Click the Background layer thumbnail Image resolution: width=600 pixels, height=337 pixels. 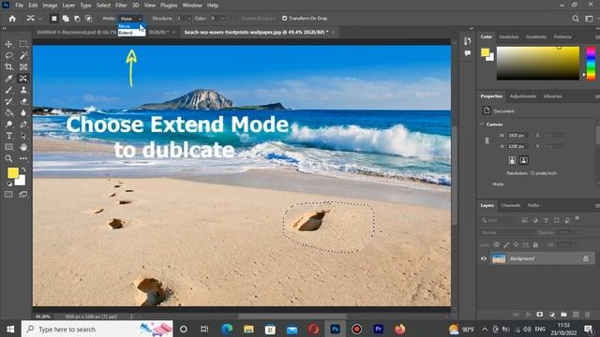pos(499,258)
